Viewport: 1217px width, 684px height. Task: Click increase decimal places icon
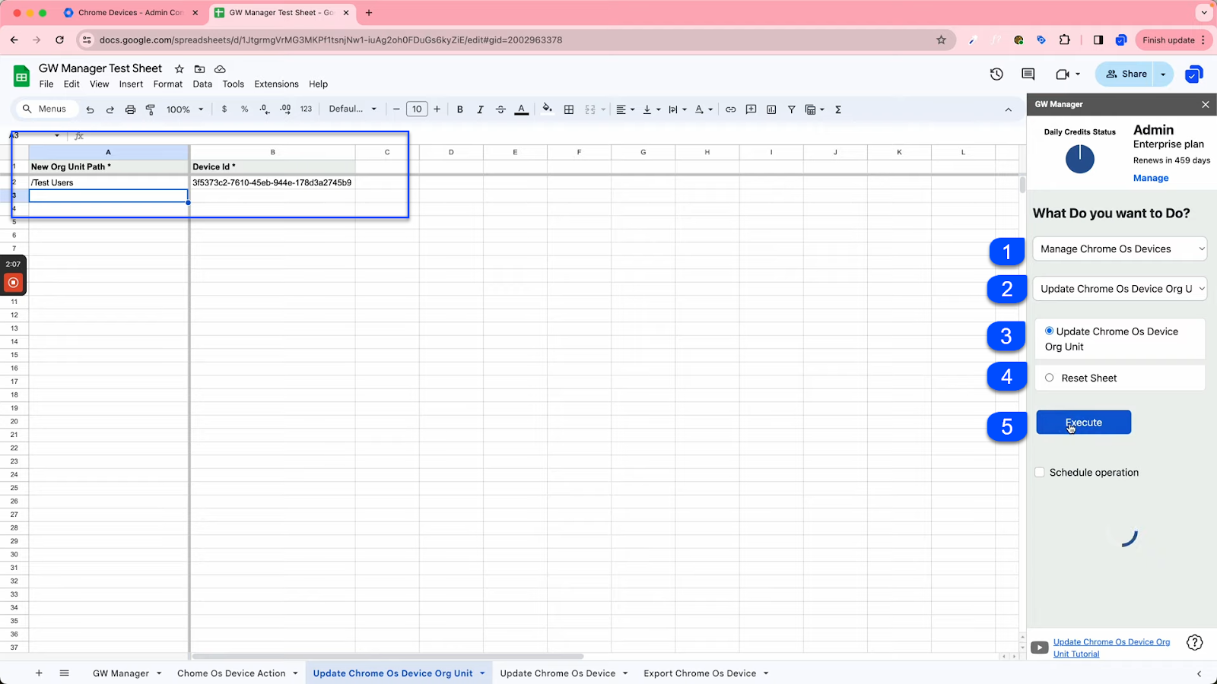(x=285, y=109)
